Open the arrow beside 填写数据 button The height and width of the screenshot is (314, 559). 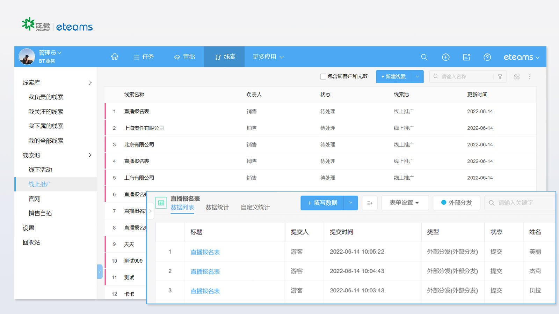351,203
